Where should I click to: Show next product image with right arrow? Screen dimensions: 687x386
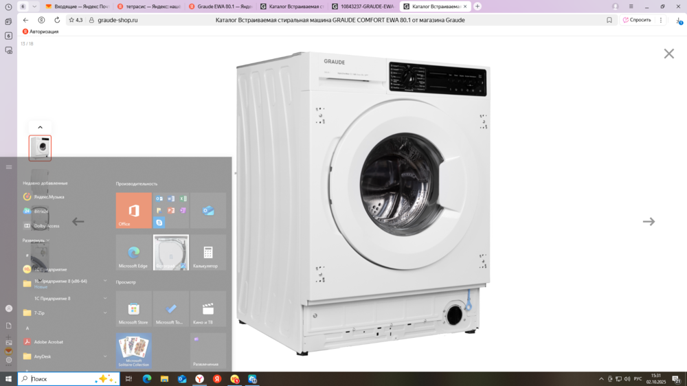649,221
